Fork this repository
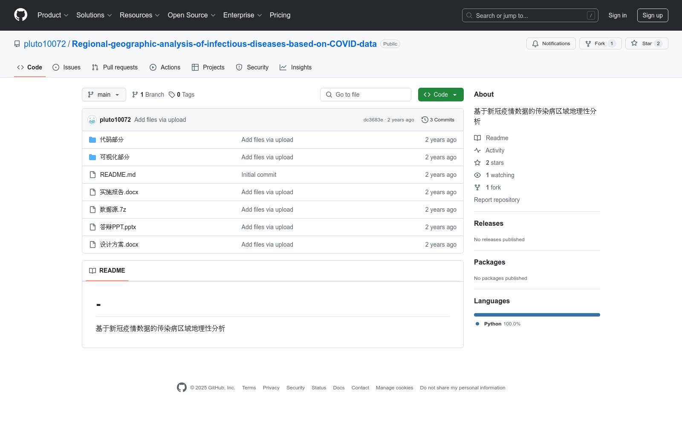Image resolution: width=682 pixels, height=426 pixels. coord(601,43)
